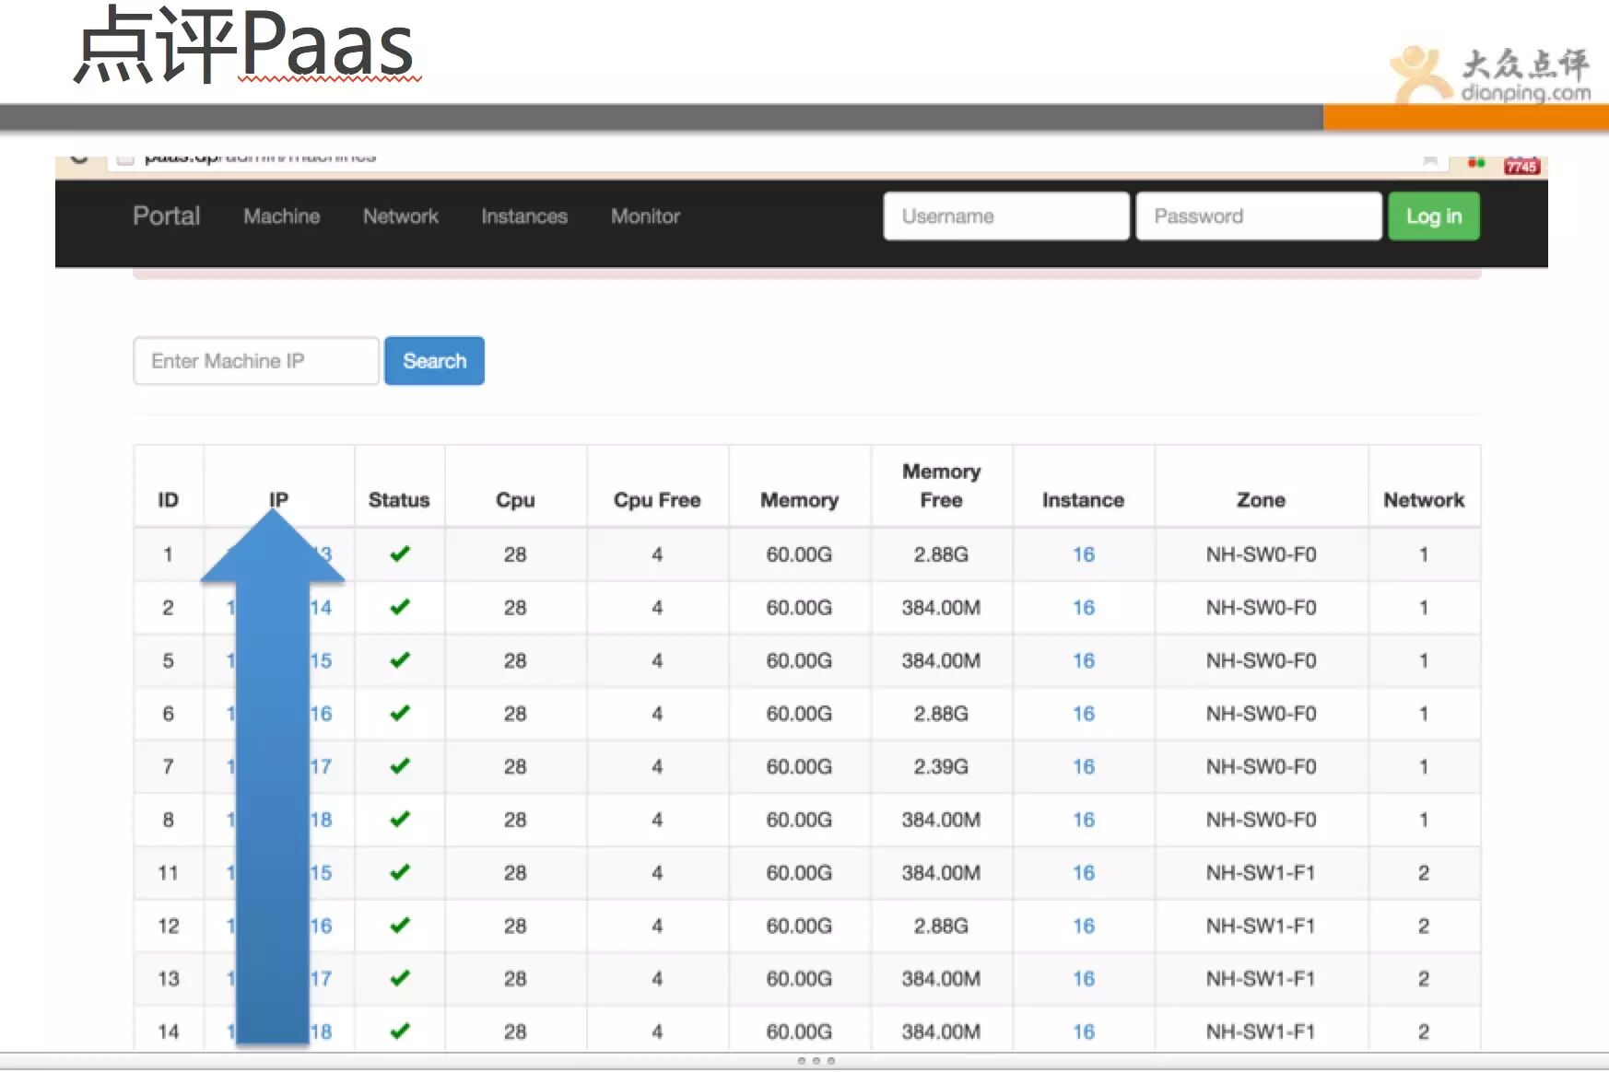The height and width of the screenshot is (1072, 1609).
Task: Focus the Username input field
Action: (1006, 216)
